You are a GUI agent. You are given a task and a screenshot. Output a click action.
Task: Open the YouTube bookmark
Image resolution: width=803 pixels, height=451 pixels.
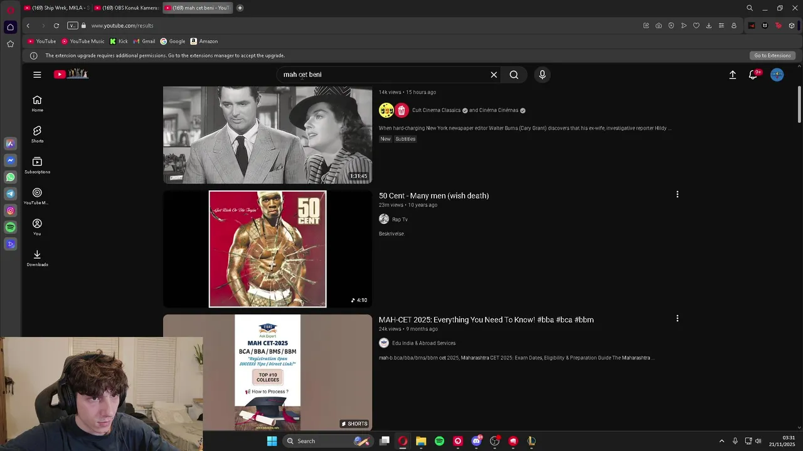point(41,41)
